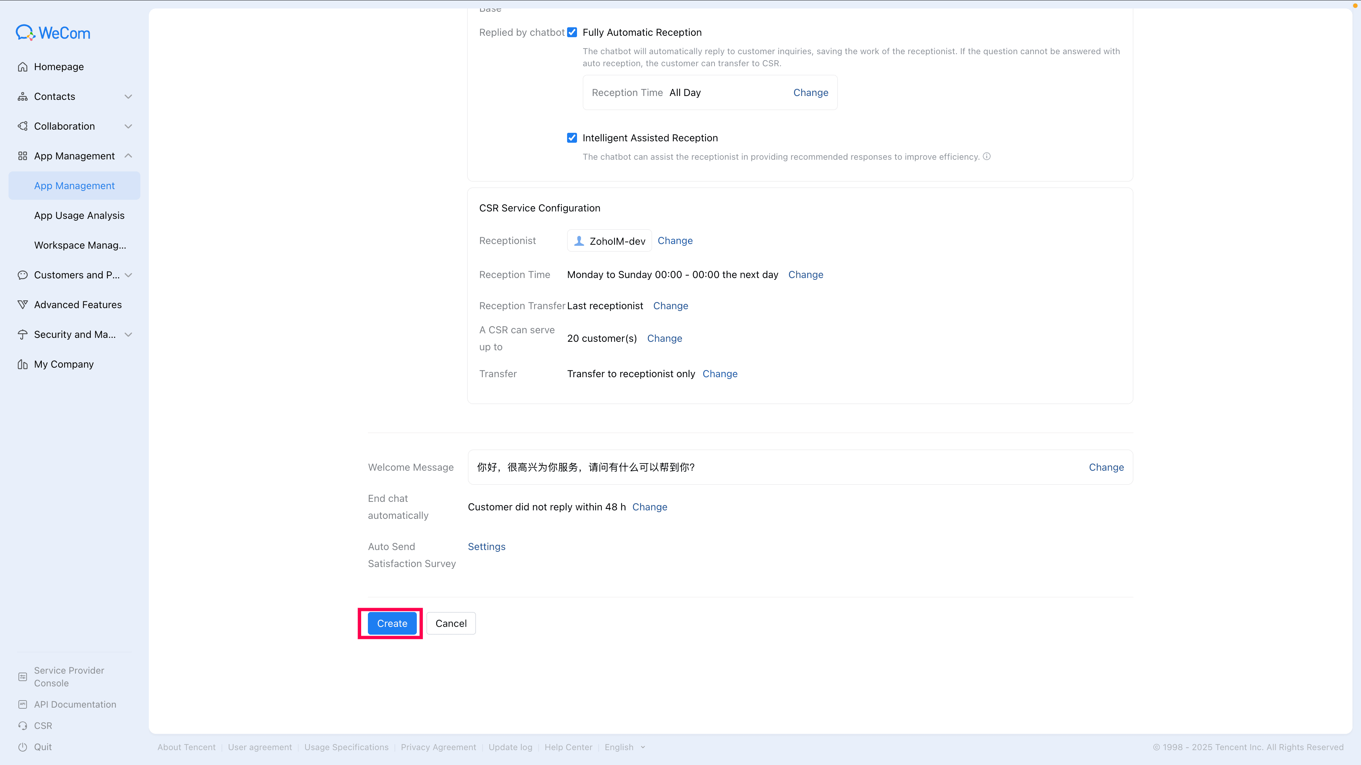
Task: Click the Quit power icon
Action: pyautogui.click(x=23, y=747)
